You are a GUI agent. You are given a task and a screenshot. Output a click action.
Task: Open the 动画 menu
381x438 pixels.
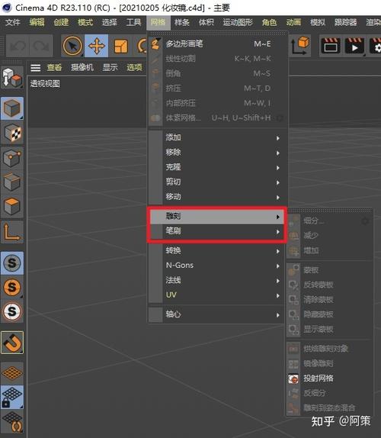[x=293, y=22]
